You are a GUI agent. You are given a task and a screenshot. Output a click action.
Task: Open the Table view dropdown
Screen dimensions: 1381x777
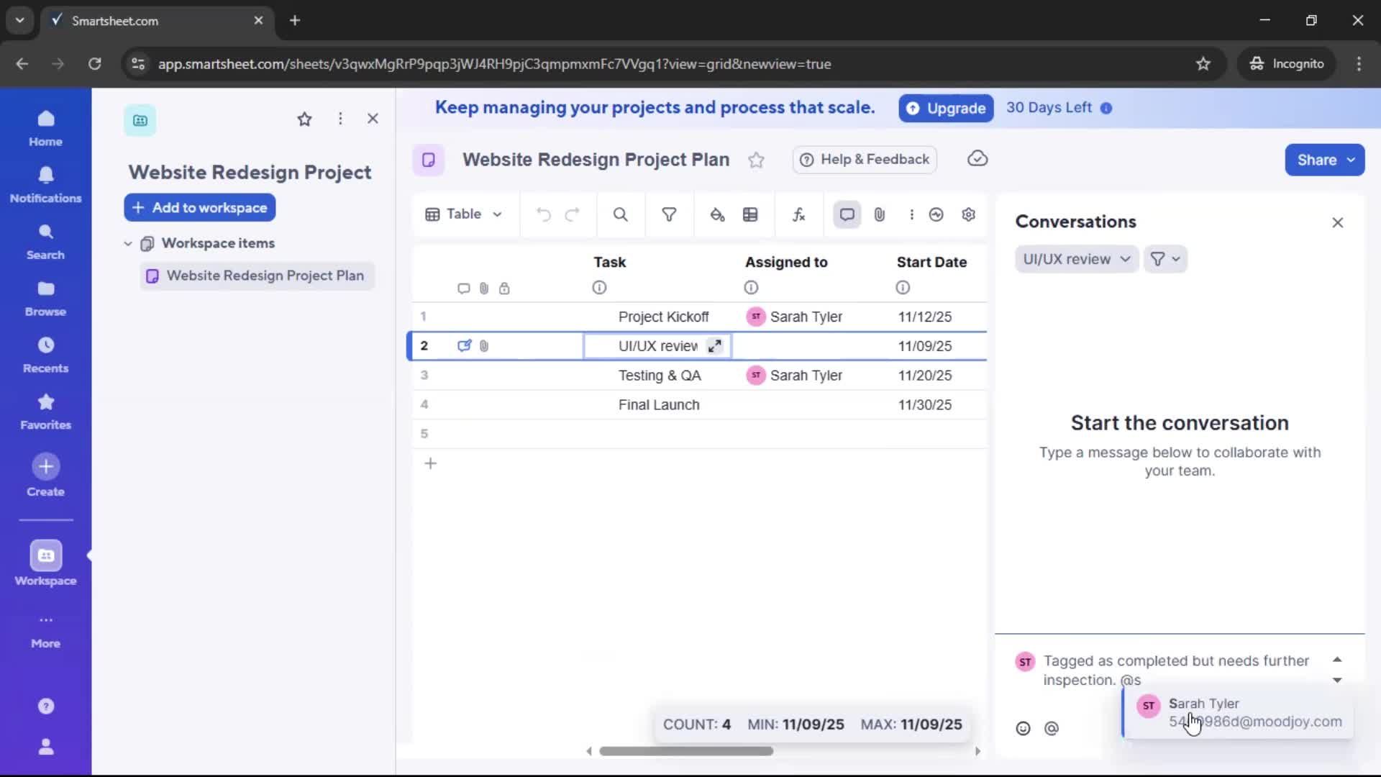click(464, 214)
